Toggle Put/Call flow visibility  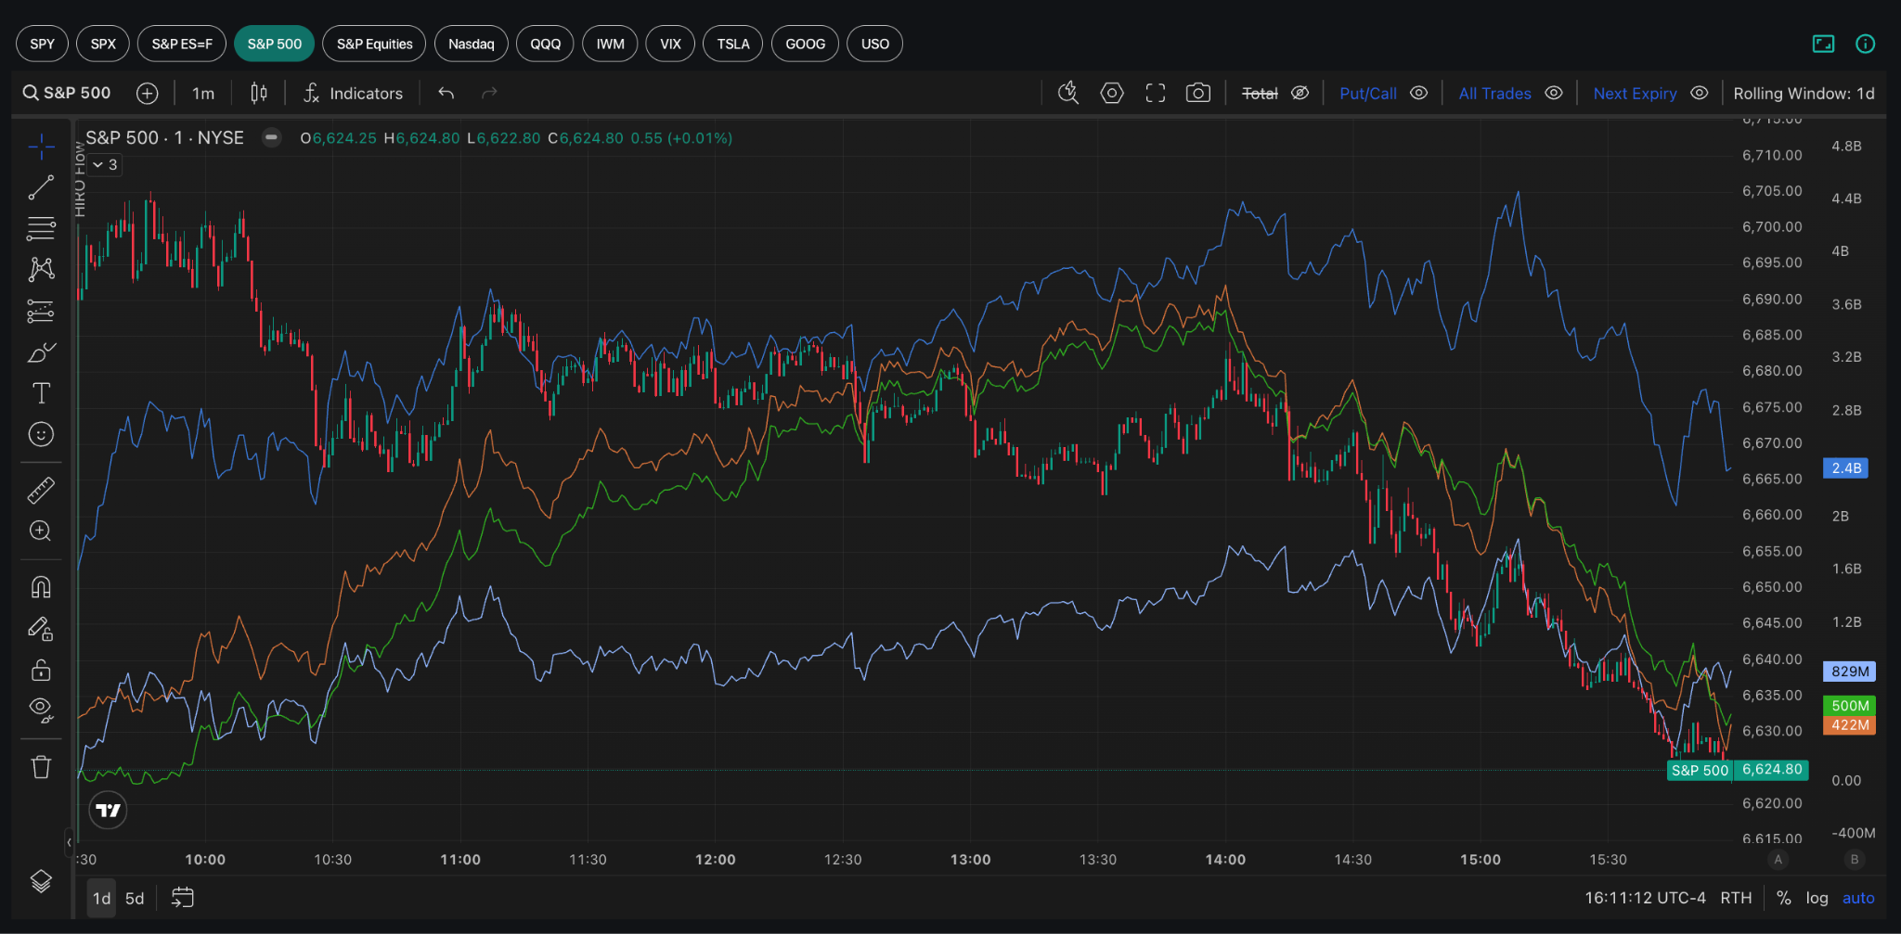(1418, 93)
